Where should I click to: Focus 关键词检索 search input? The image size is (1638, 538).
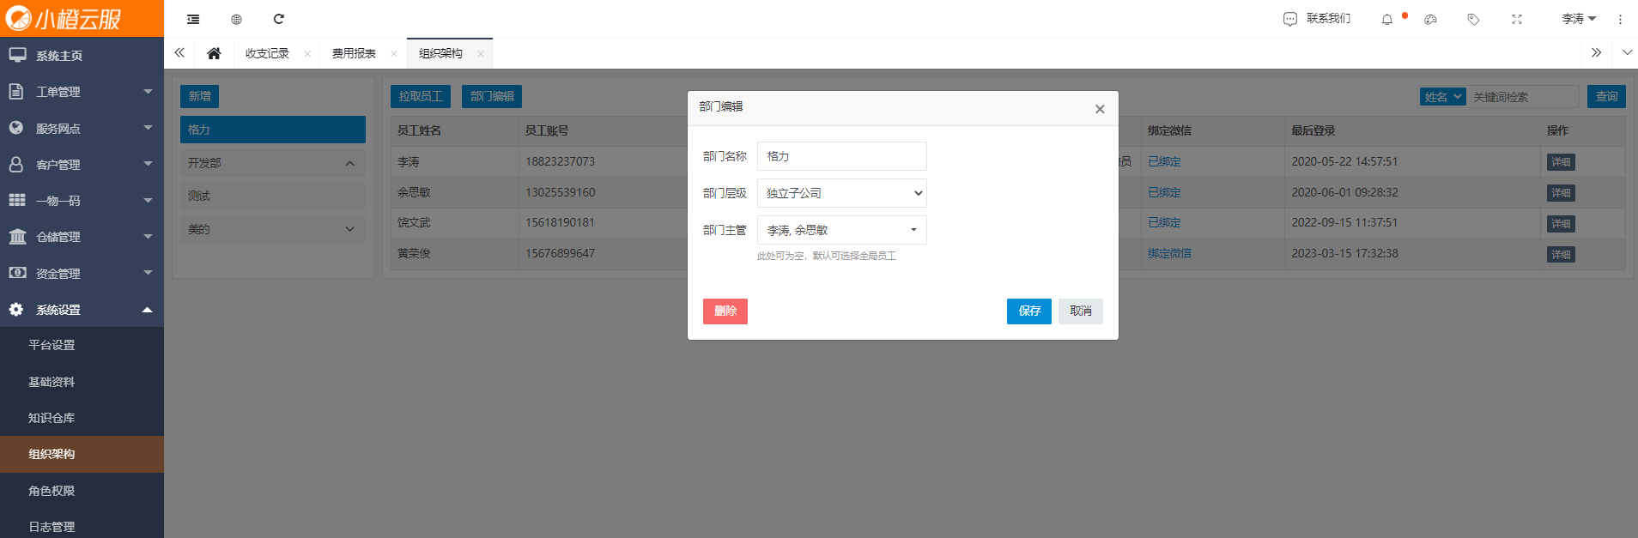coord(1523,97)
